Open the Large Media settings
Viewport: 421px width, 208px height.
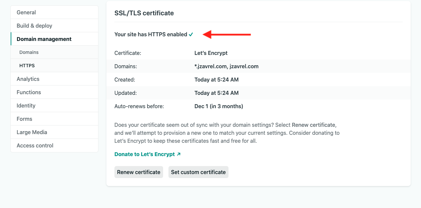coord(54,132)
